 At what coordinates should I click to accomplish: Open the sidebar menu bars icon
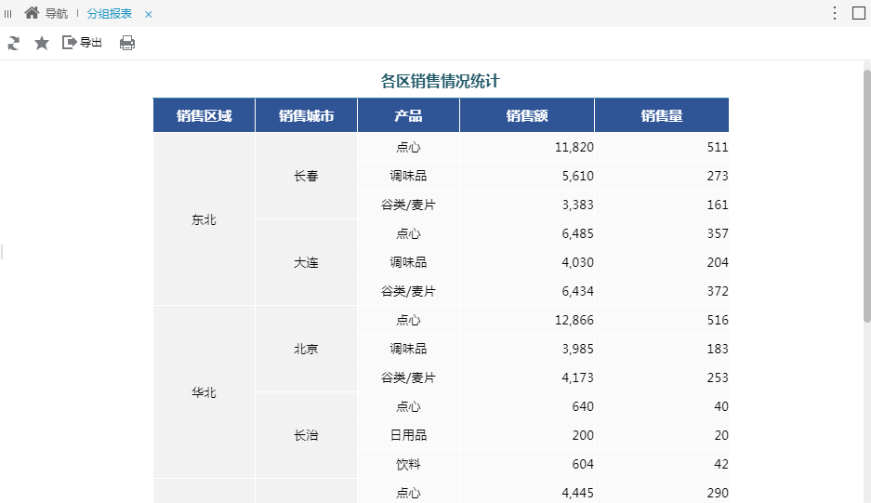click(7, 14)
